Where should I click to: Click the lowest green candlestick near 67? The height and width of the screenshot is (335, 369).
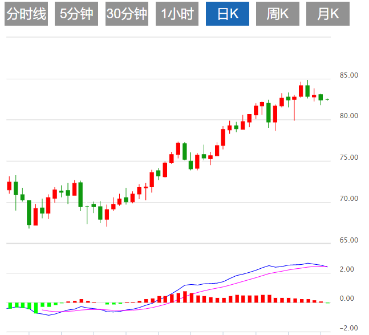[29, 212]
